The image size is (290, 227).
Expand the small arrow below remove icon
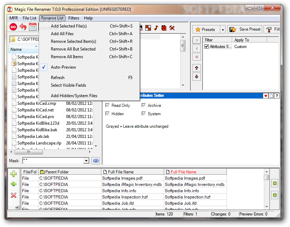click(17, 208)
